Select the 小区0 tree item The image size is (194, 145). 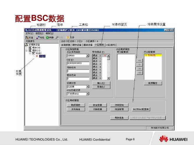(42, 56)
